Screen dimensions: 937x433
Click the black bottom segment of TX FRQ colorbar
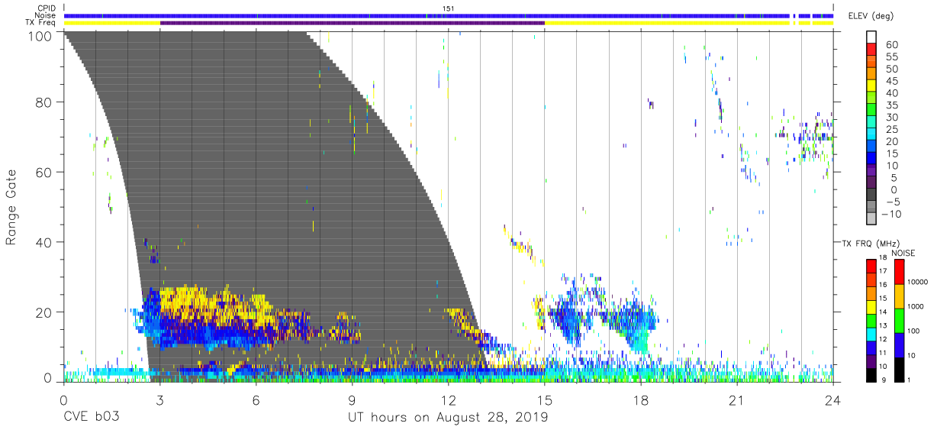tap(871, 375)
